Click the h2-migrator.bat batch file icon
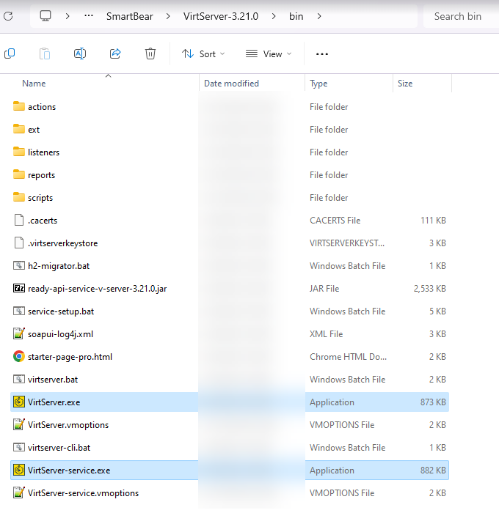499x513 pixels. pos(18,265)
